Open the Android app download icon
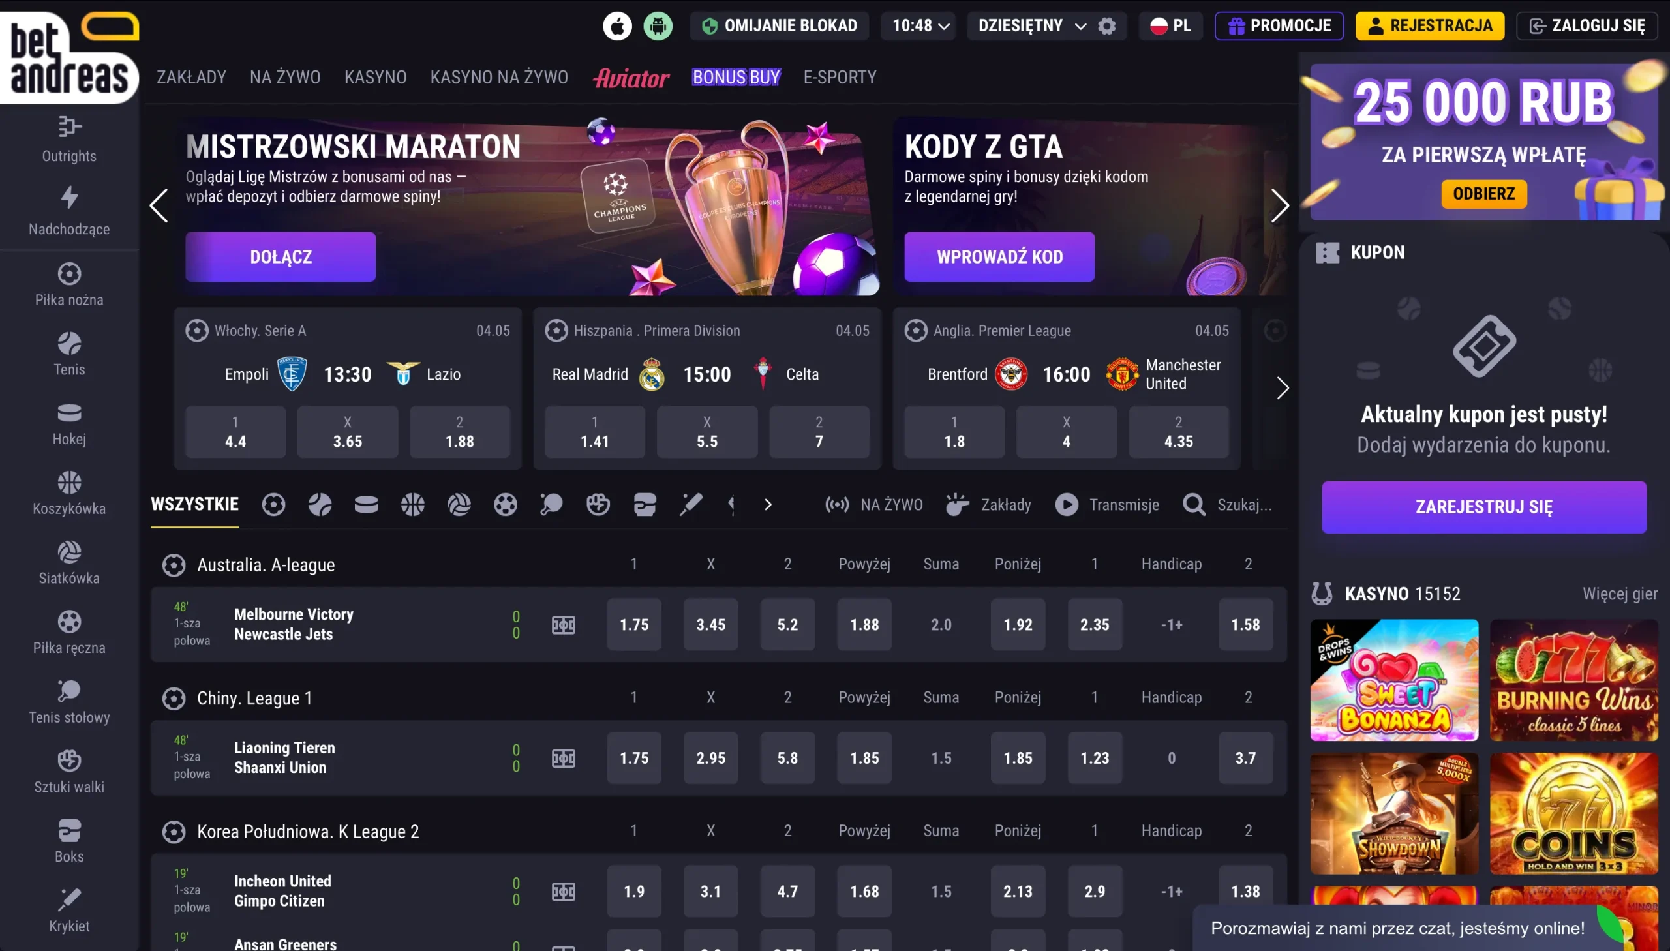The width and height of the screenshot is (1670, 951). coord(658,26)
